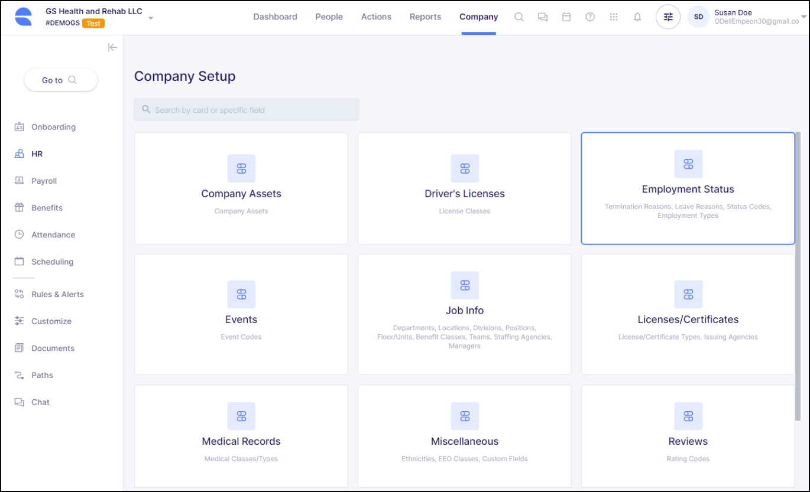Screen dimensions: 810x492
Task: Open Rules & Alerts in sidebar
Action: (x=57, y=294)
